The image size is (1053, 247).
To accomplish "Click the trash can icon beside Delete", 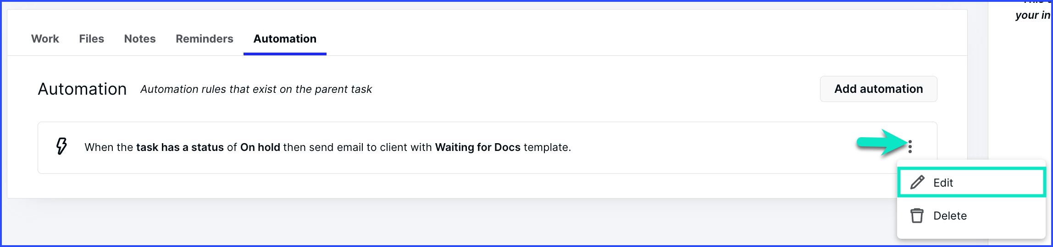I will click(917, 215).
